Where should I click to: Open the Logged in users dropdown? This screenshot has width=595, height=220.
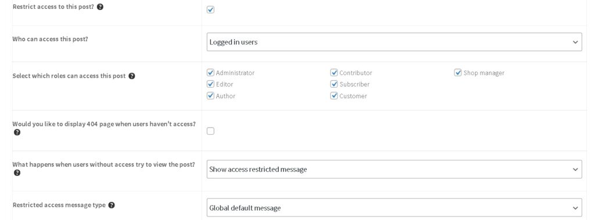pos(395,42)
